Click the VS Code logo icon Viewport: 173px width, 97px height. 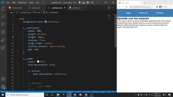[x=2, y=2]
